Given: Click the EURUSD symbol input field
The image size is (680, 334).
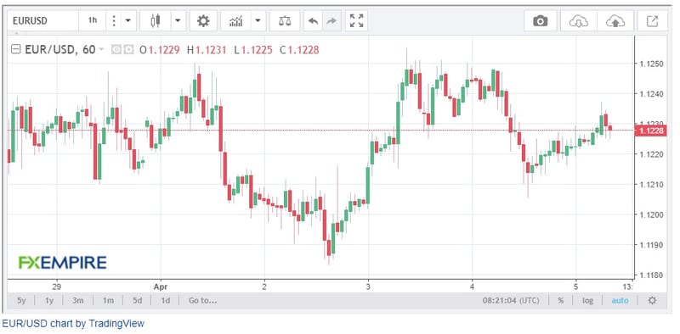Looking at the screenshot, I should [42, 20].
